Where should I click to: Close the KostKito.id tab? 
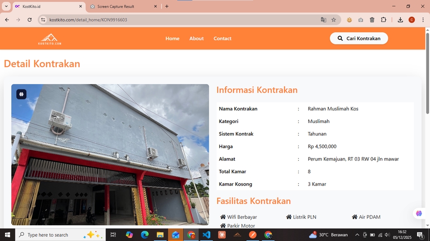pyautogui.click(x=80, y=6)
